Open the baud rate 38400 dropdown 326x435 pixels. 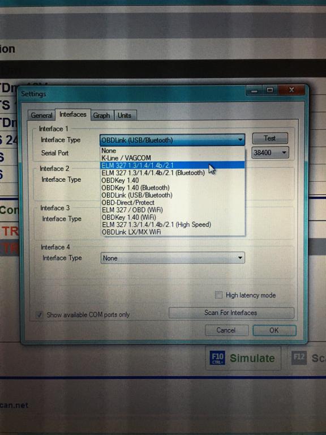(270, 152)
